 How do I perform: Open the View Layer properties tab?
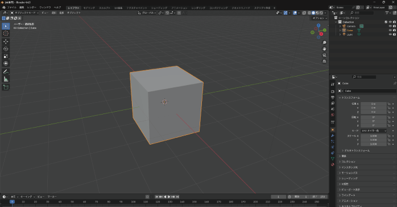pyautogui.click(x=333, y=103)
